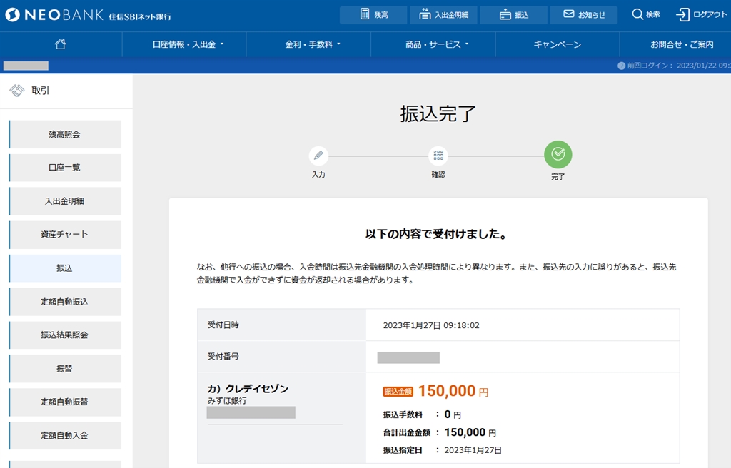Viewport: 731px width, 468px height.
Task: Select 定額自動振込 in the sidebar
Action: tap(65, 302)
